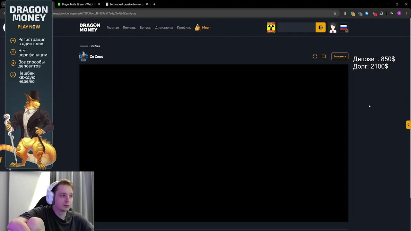The image size is (411, 231).
Task: Open the user avatar profile menu
Action: tap(333, 28)
